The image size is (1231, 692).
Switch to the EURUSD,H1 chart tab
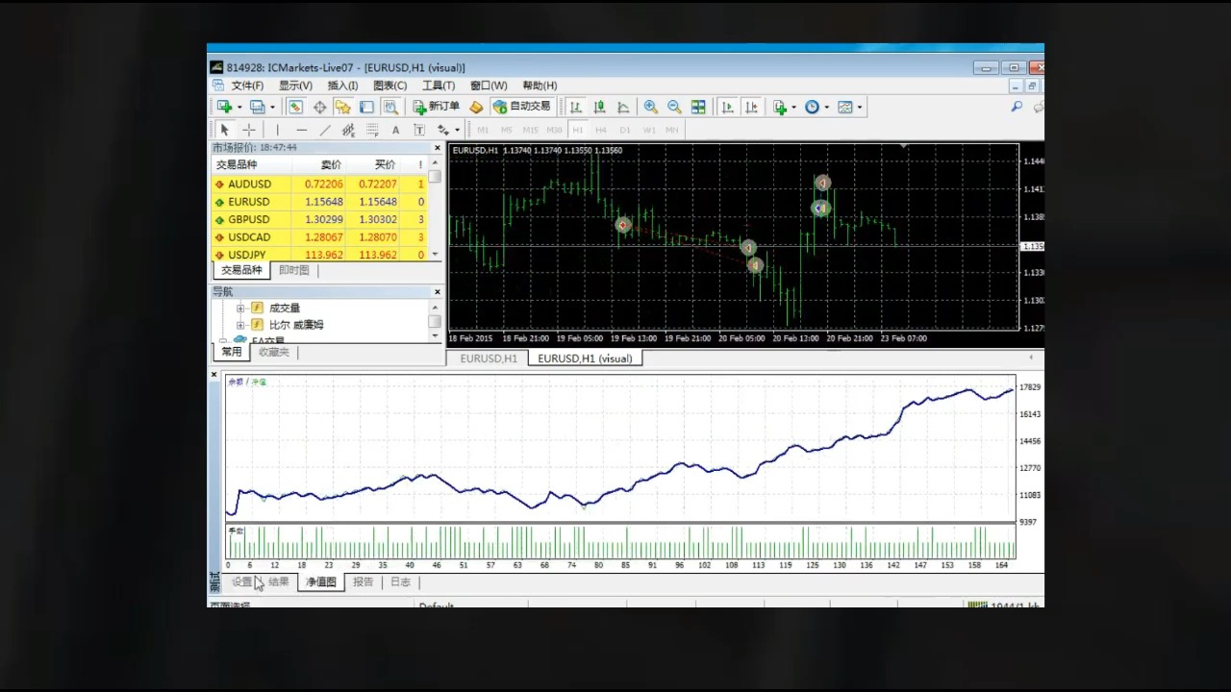(x=489, y=358)
